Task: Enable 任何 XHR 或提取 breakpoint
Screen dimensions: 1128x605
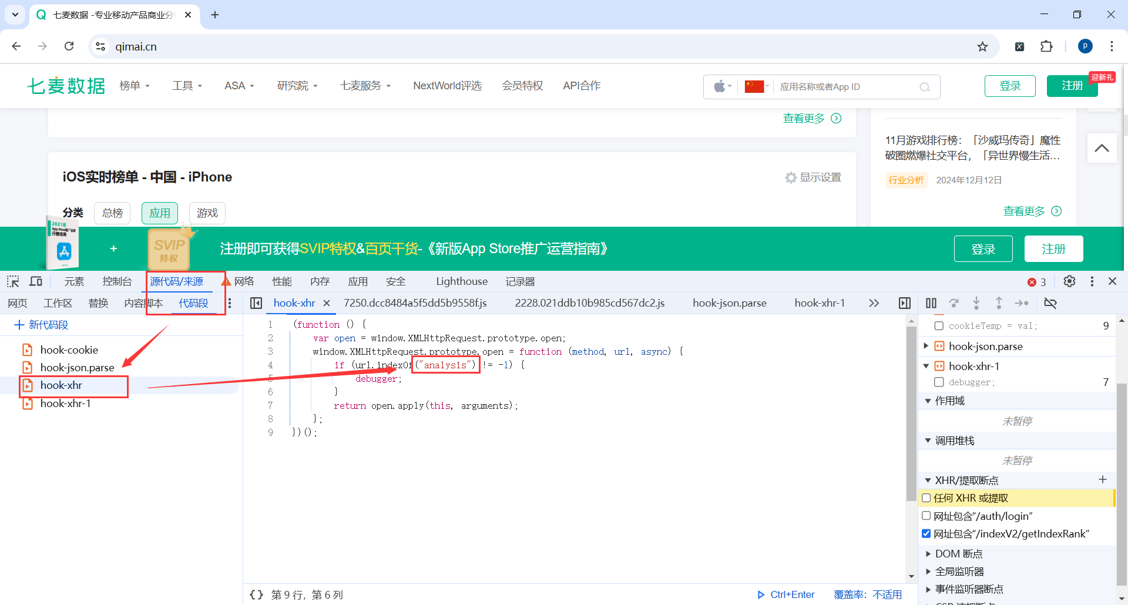Action: click(926, 498)
